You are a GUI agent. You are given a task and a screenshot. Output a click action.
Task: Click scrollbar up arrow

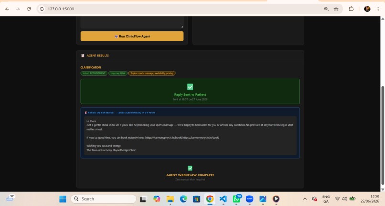(x=382, y=19)
